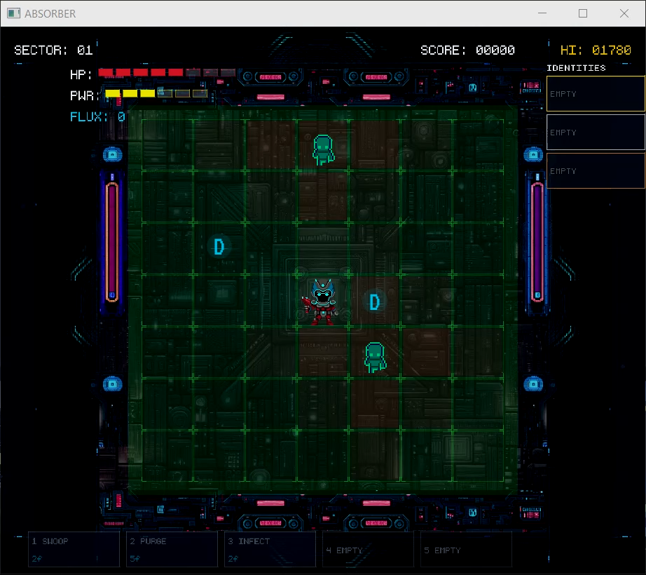Click the yellow PWR bar
The image size is (646, 575).
coord(156,93)
